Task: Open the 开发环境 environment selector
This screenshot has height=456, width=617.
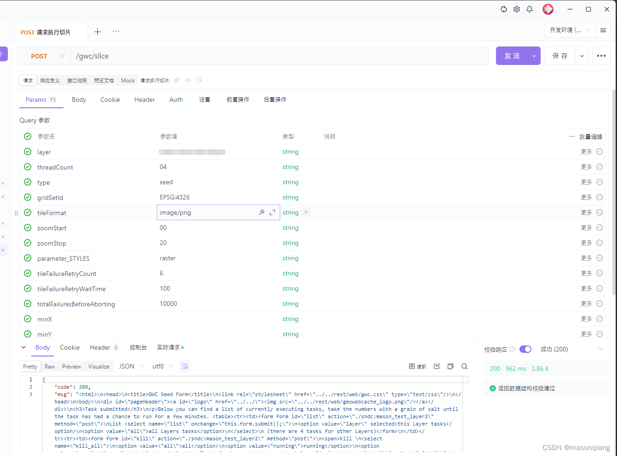Action: 569,30
